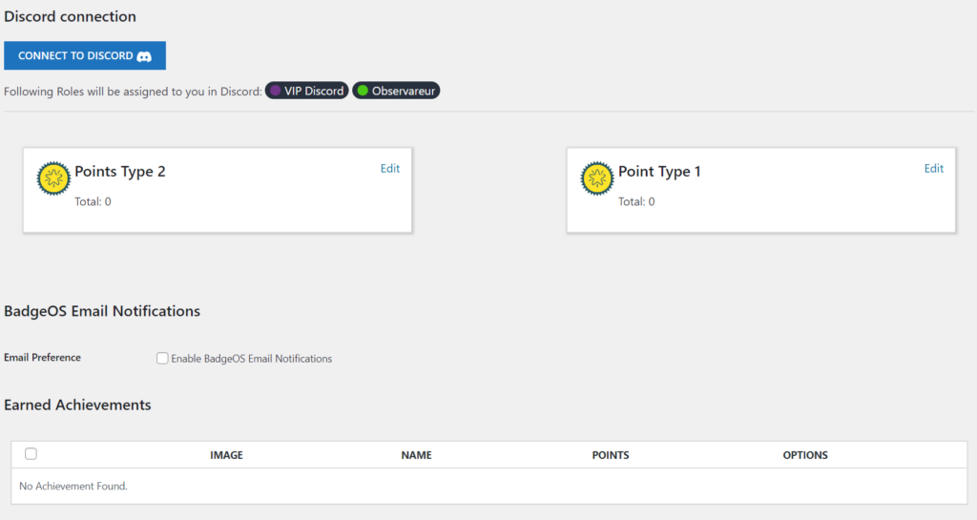
Task: Click the OPTIONS column header
Action: pos(805,455)
